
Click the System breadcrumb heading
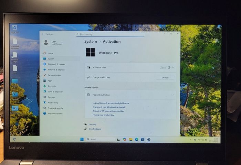[91, 42]
